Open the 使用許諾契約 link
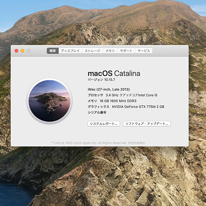The image size is (206, 206). tap(137, 143)
